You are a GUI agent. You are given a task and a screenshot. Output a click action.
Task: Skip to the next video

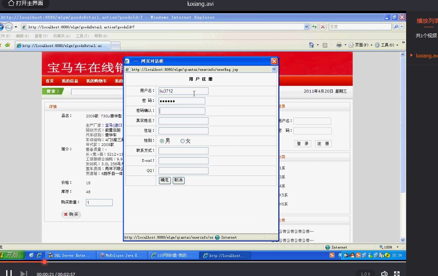pos(24,274)
